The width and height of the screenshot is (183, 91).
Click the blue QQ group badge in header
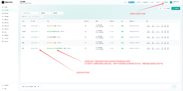point(131,2)
